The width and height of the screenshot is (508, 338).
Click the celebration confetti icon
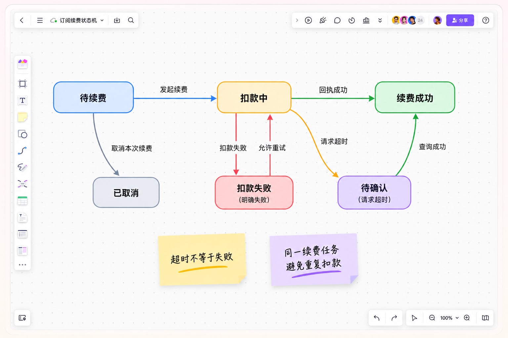(323, 20)
